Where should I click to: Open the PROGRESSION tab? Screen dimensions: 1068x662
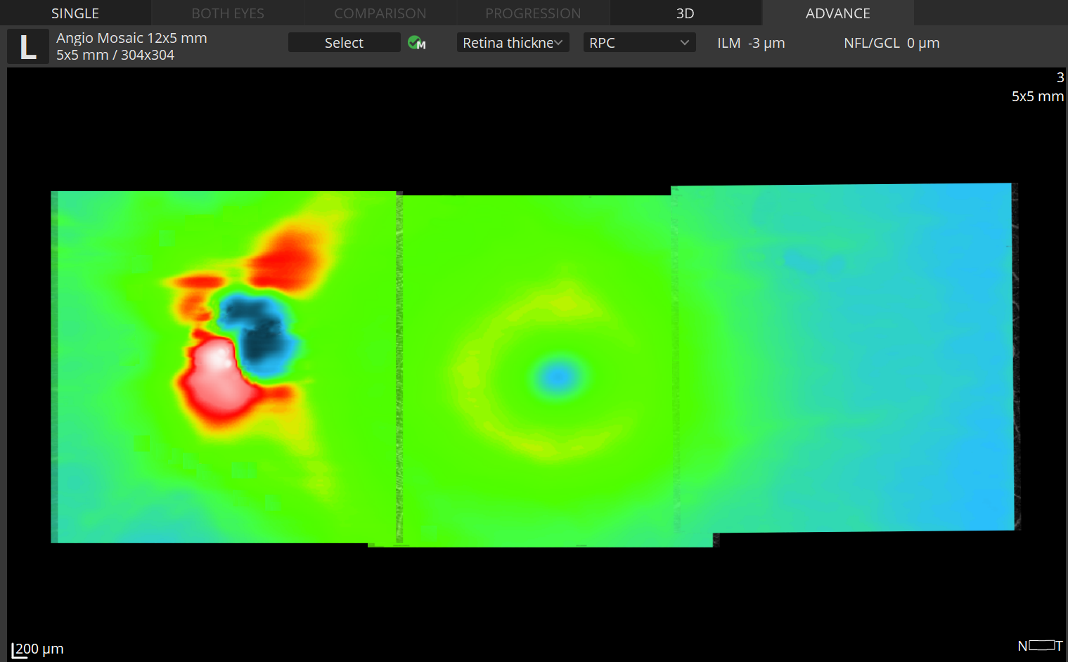[x=533, y=13]
